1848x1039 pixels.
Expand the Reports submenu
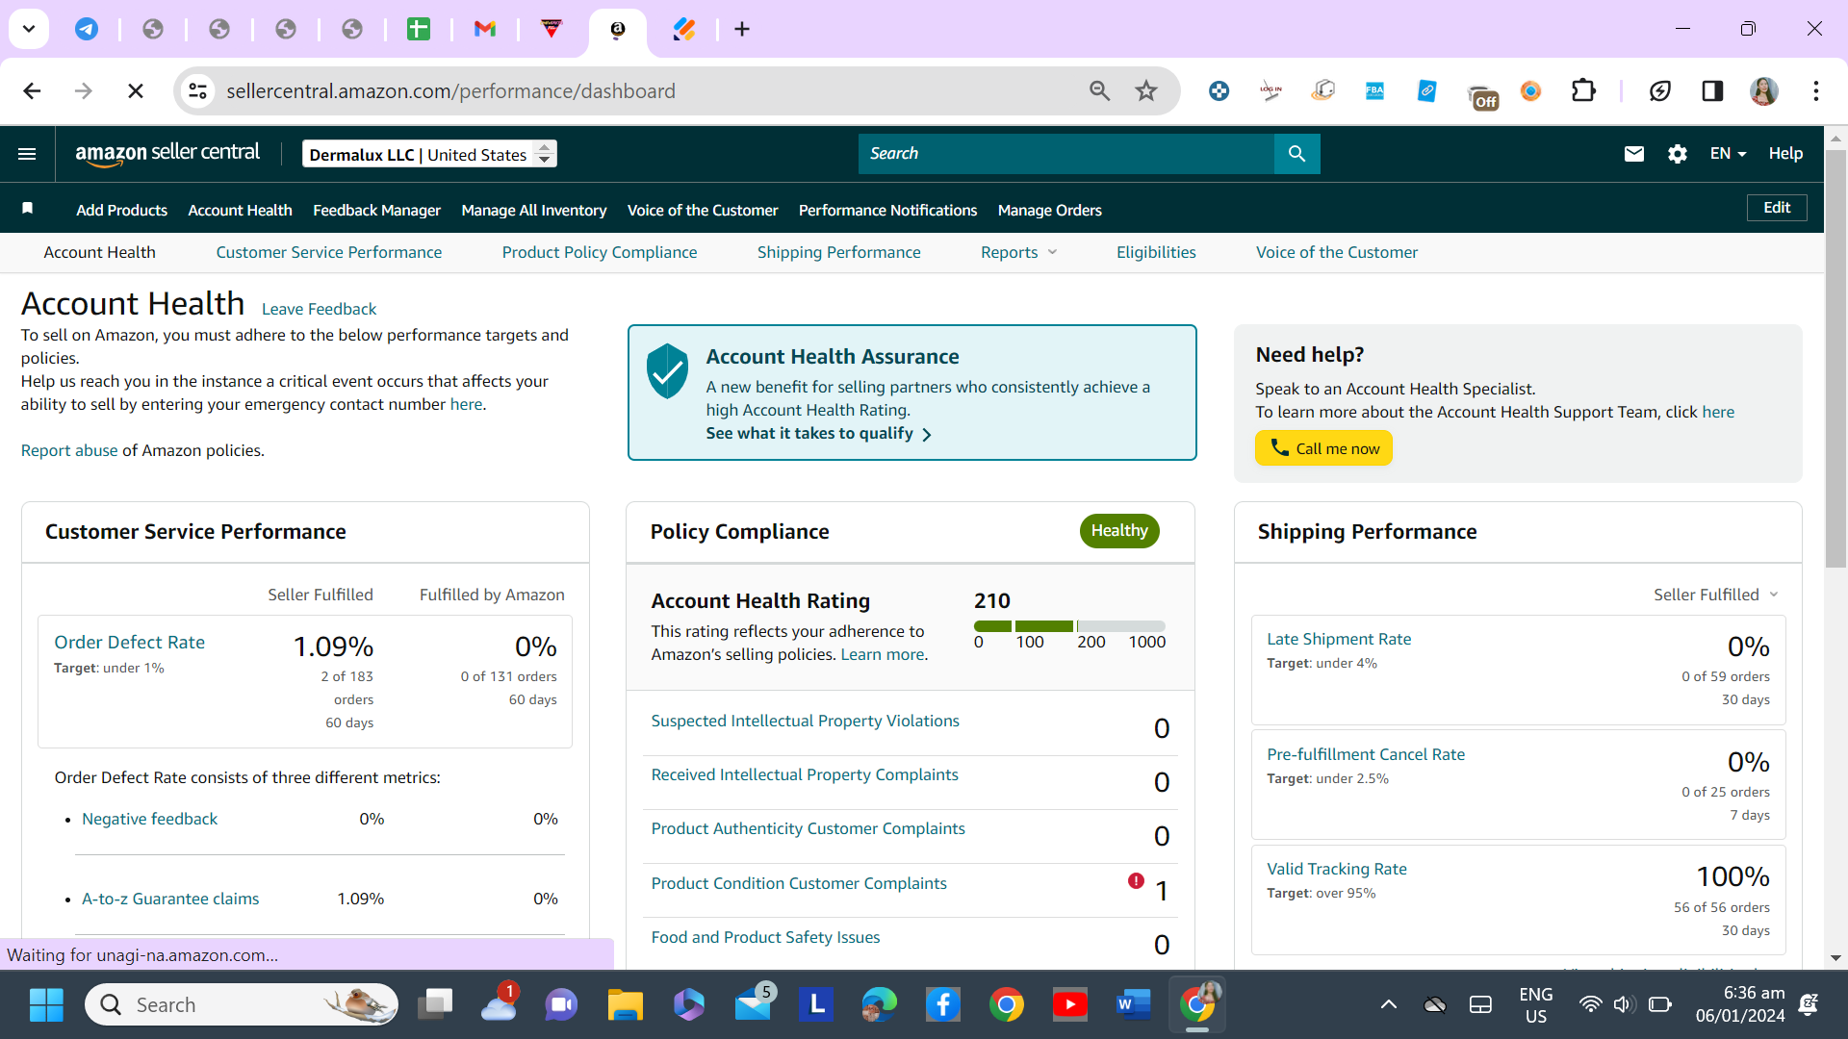1018,252
